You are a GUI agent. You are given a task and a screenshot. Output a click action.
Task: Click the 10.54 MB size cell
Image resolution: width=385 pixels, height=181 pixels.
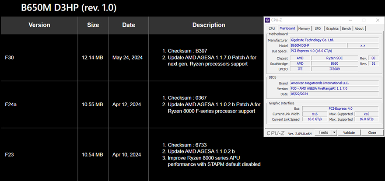coord(92,155)
